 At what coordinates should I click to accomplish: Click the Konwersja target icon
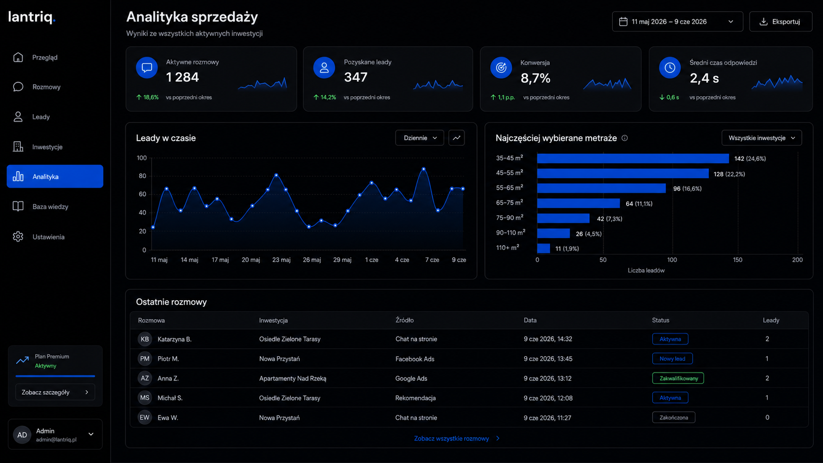coord(501,68)
